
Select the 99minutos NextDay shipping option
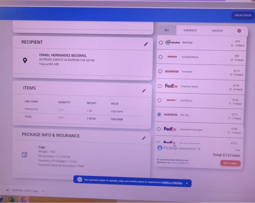point(161,43)
